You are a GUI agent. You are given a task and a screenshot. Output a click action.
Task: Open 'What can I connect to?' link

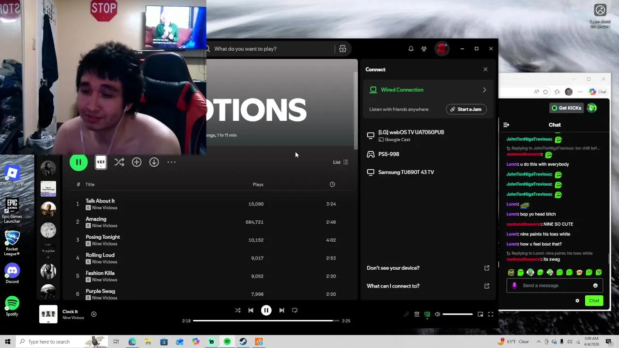coord(427,286)
